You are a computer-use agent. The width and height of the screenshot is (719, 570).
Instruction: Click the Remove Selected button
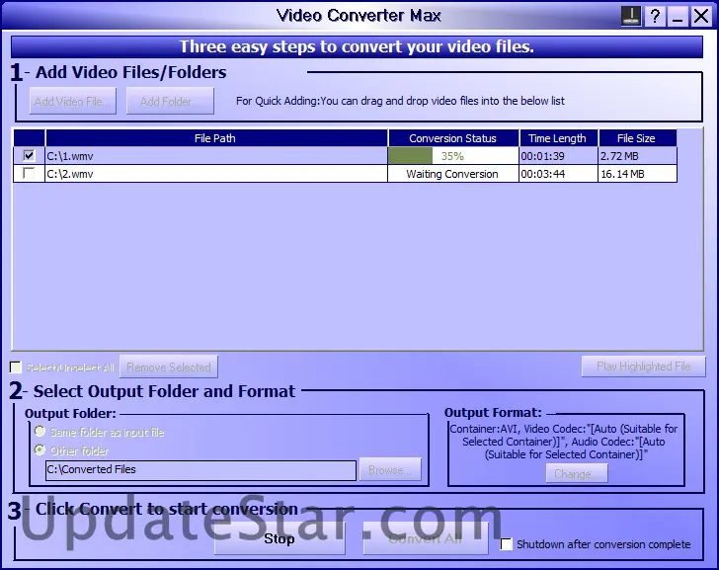pos(169,366)
